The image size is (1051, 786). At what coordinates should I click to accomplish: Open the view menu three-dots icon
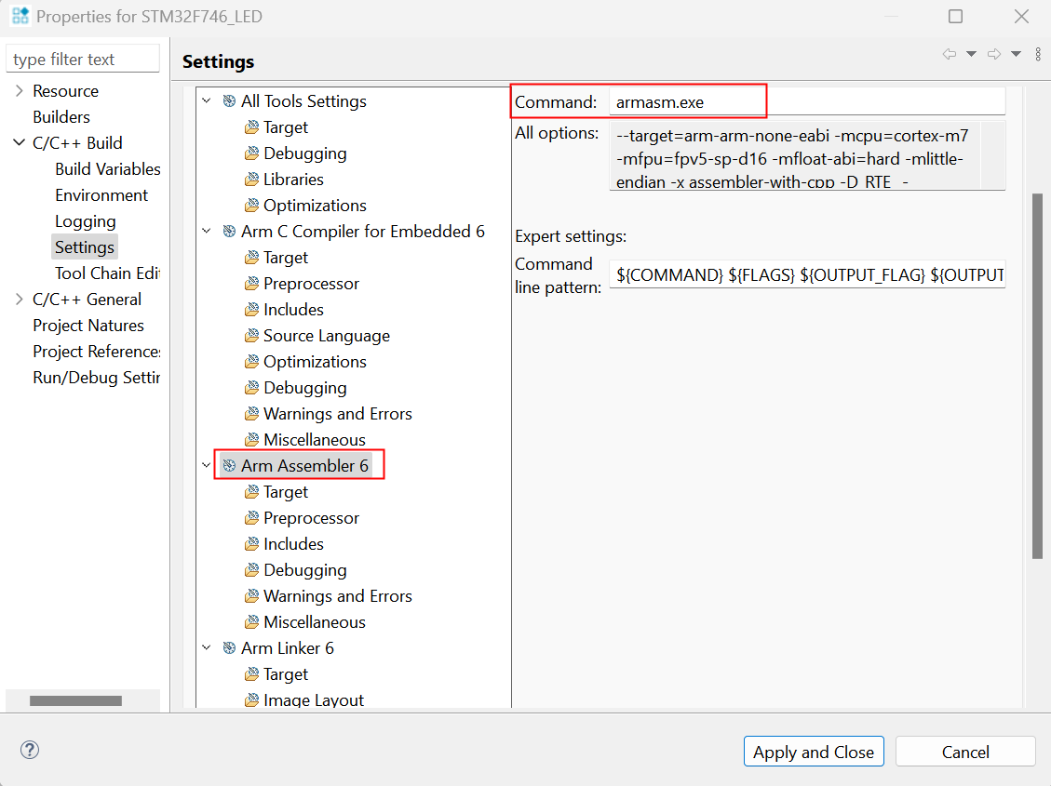pos(1038,54)
